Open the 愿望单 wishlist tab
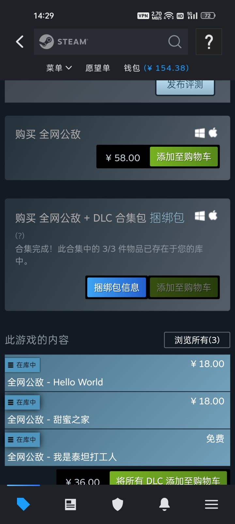Screen dimensions: 235x524 [x=98, y=68]
